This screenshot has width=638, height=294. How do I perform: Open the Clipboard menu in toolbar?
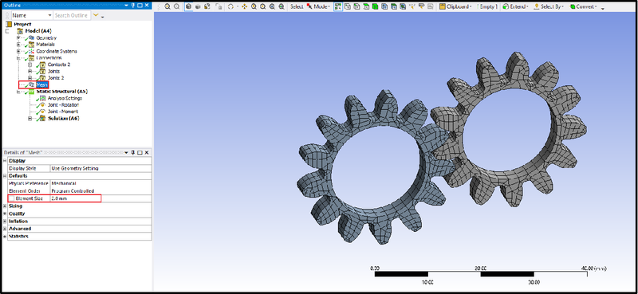[455, 6]
